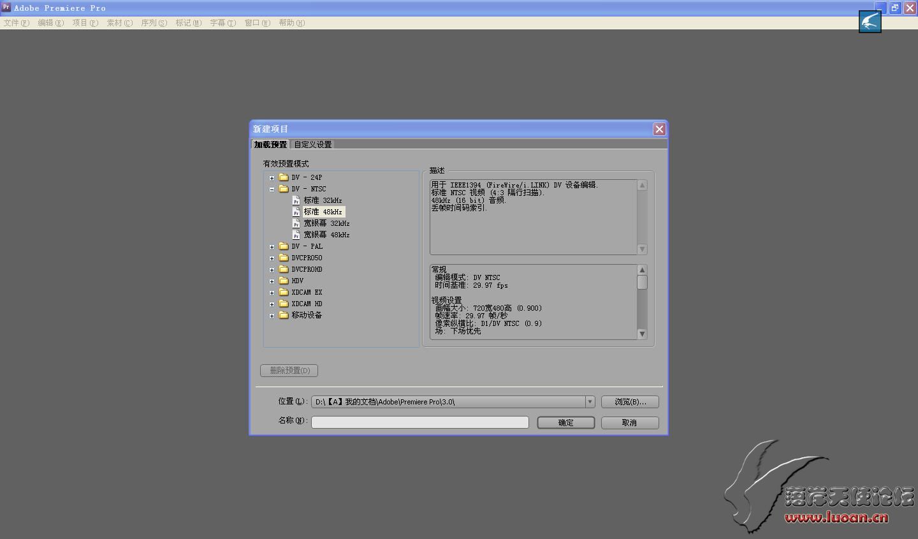Screen dimensions: 918x539
Task: Select the HDV folder label
Action: click(298, 281)
